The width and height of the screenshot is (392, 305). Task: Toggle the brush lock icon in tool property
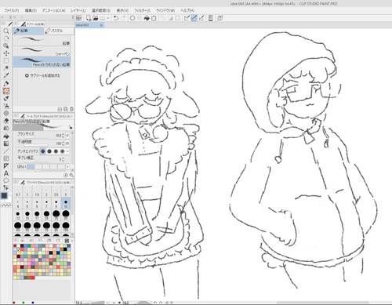click(x=71, y=127)
